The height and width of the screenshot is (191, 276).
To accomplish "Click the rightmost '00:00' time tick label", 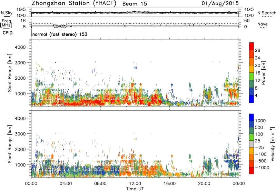I will (239, 184).
